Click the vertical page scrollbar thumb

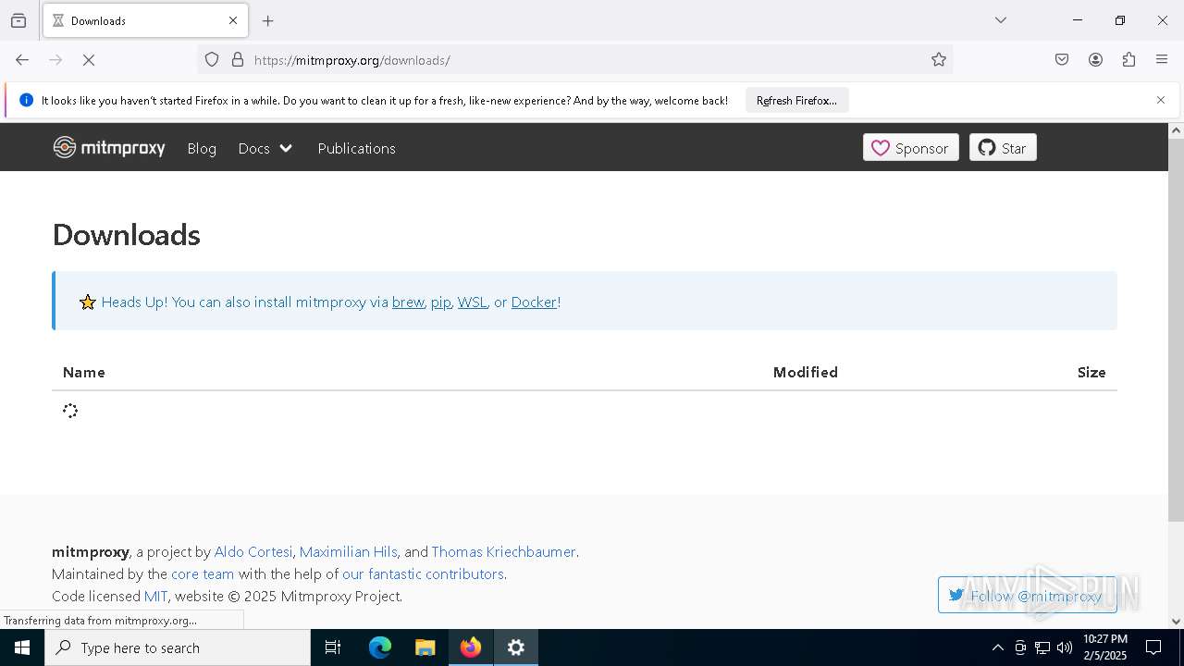click(1176, 330)
